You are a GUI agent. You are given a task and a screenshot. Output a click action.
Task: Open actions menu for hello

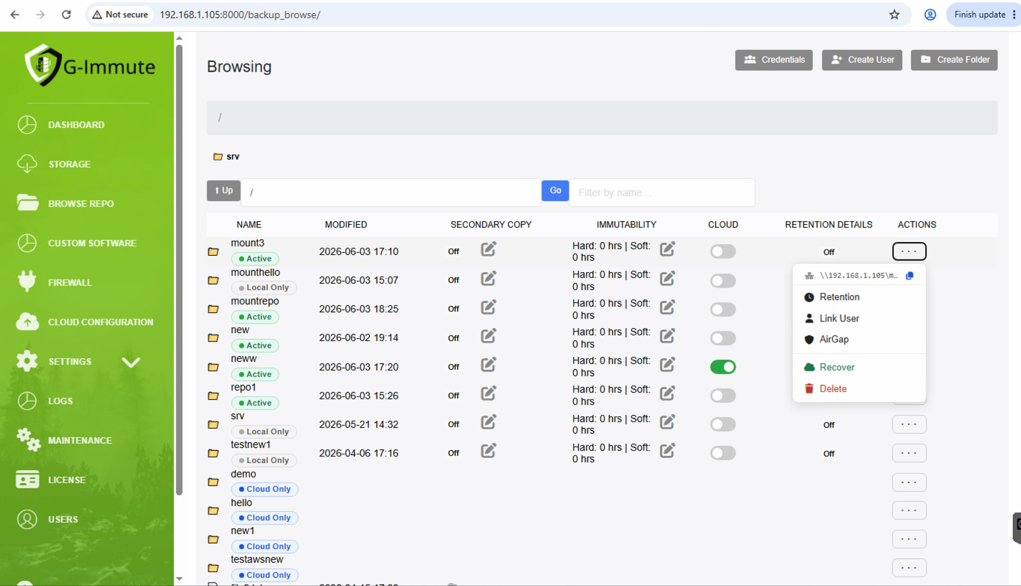pyautogui.click(x=909, y=510)
